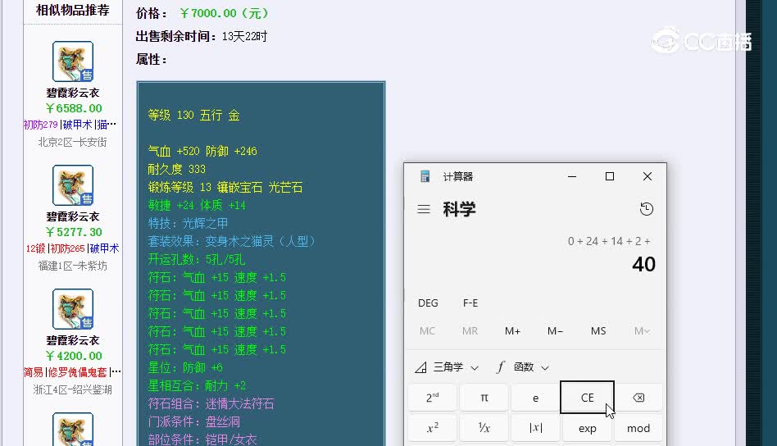Image resolution: width=777 pixels, height=446 pixels.
Task: Click the 北京2区-长安街 server text
Action: pyautogui.click(x=72, y=142)
